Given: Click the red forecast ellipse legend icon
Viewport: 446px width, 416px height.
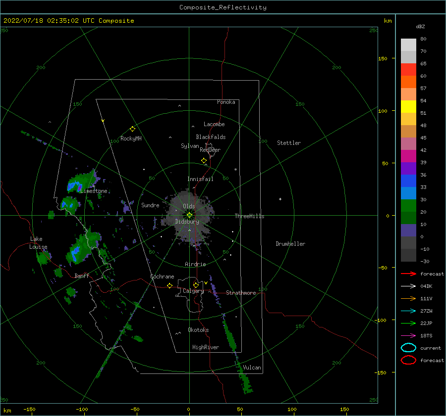Looking at the screenshot, I should pos(408,360).
